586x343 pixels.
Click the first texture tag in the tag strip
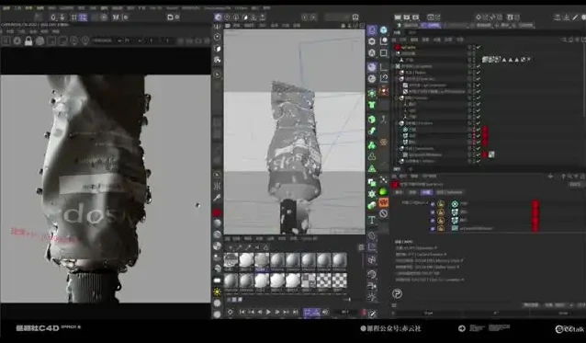(484, 60)
